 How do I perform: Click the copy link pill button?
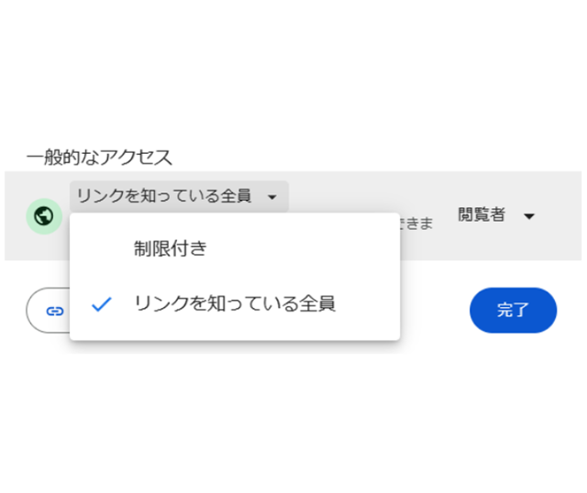pos(48,311)
